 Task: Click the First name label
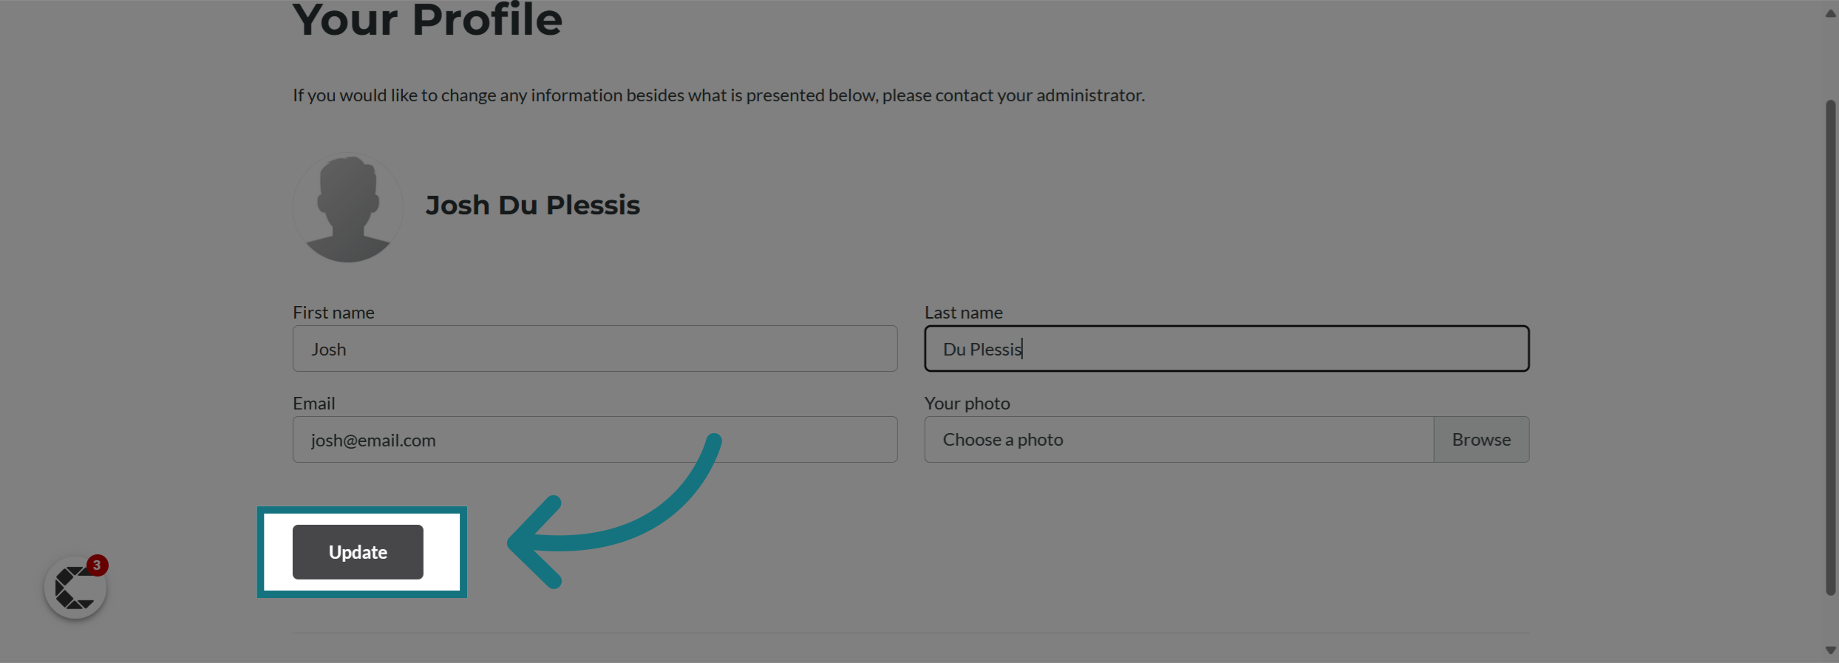pos(333,313)
